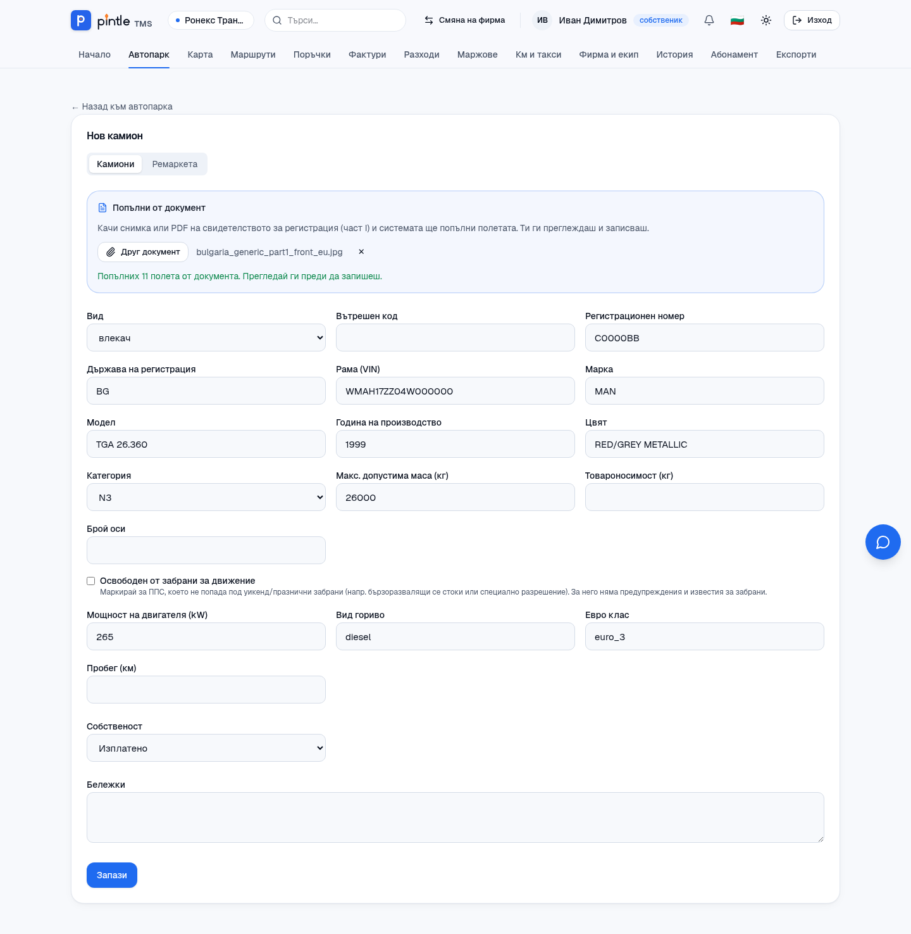
Task: Toggle light/dark theme sun icon
Action: (766, 20)
